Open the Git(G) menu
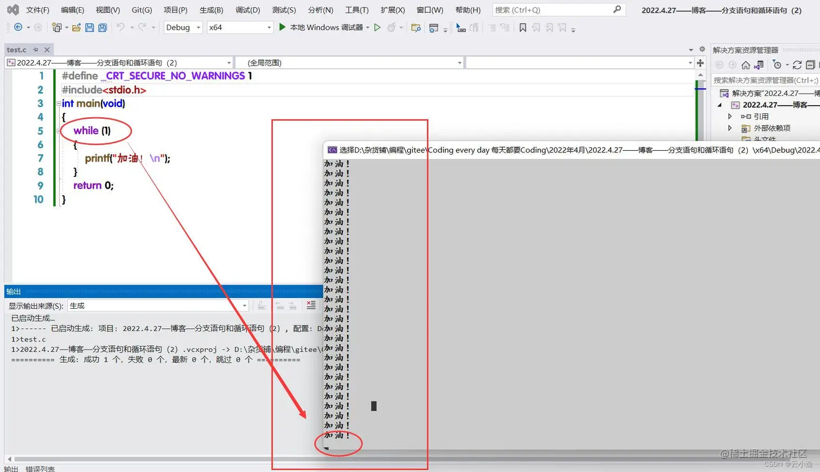Image resolution: width=820 pixels, height=472 pixels. tap(142, 10)
